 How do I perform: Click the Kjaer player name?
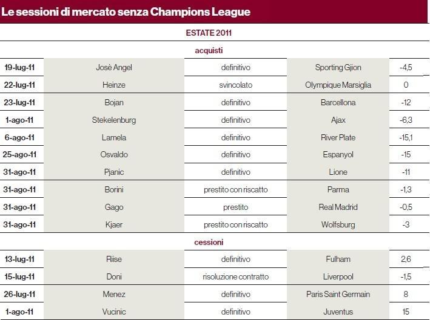point(114,224)
